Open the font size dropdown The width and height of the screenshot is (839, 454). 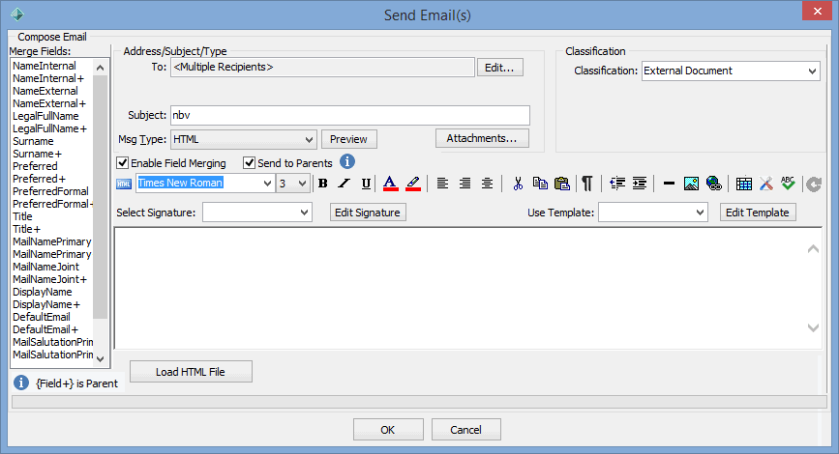click(x=302, y=184)
